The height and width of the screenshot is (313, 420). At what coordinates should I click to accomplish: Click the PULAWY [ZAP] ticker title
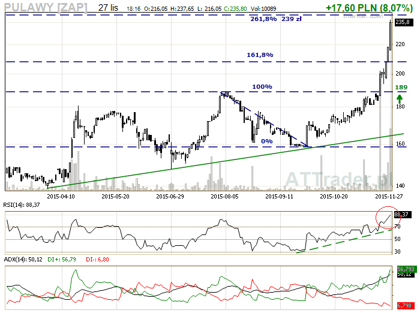click(x=46, y=8)
